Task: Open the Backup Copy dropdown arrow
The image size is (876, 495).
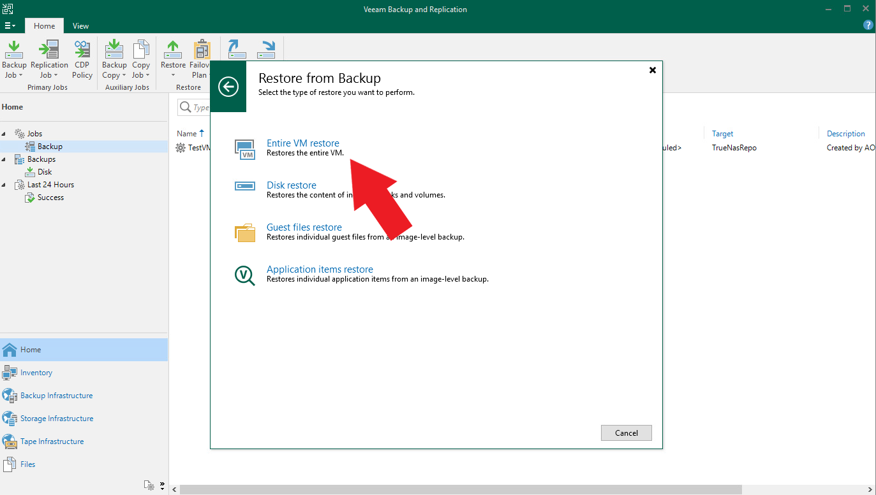Action: pos(124,75)
